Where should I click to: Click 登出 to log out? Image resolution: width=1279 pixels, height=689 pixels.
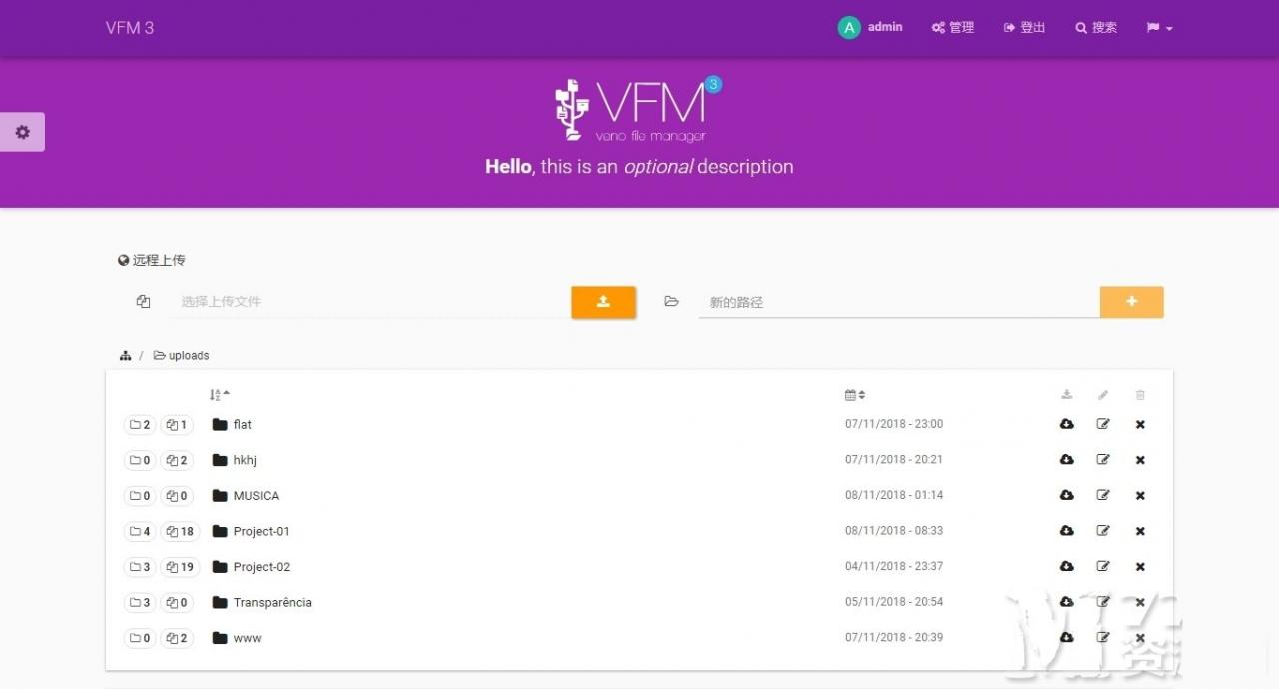point(1025,28)
